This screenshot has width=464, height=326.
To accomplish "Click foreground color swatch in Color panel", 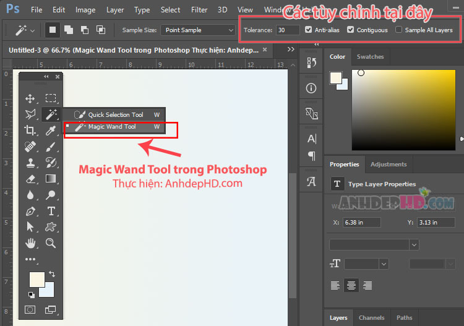I will click(x=335, y=77).
